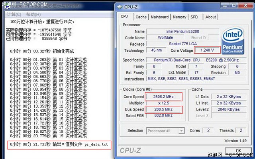Click the 实际物理内存 line in Super PI
The width and height of the screenshot is (255, 159).
(39, 30)
